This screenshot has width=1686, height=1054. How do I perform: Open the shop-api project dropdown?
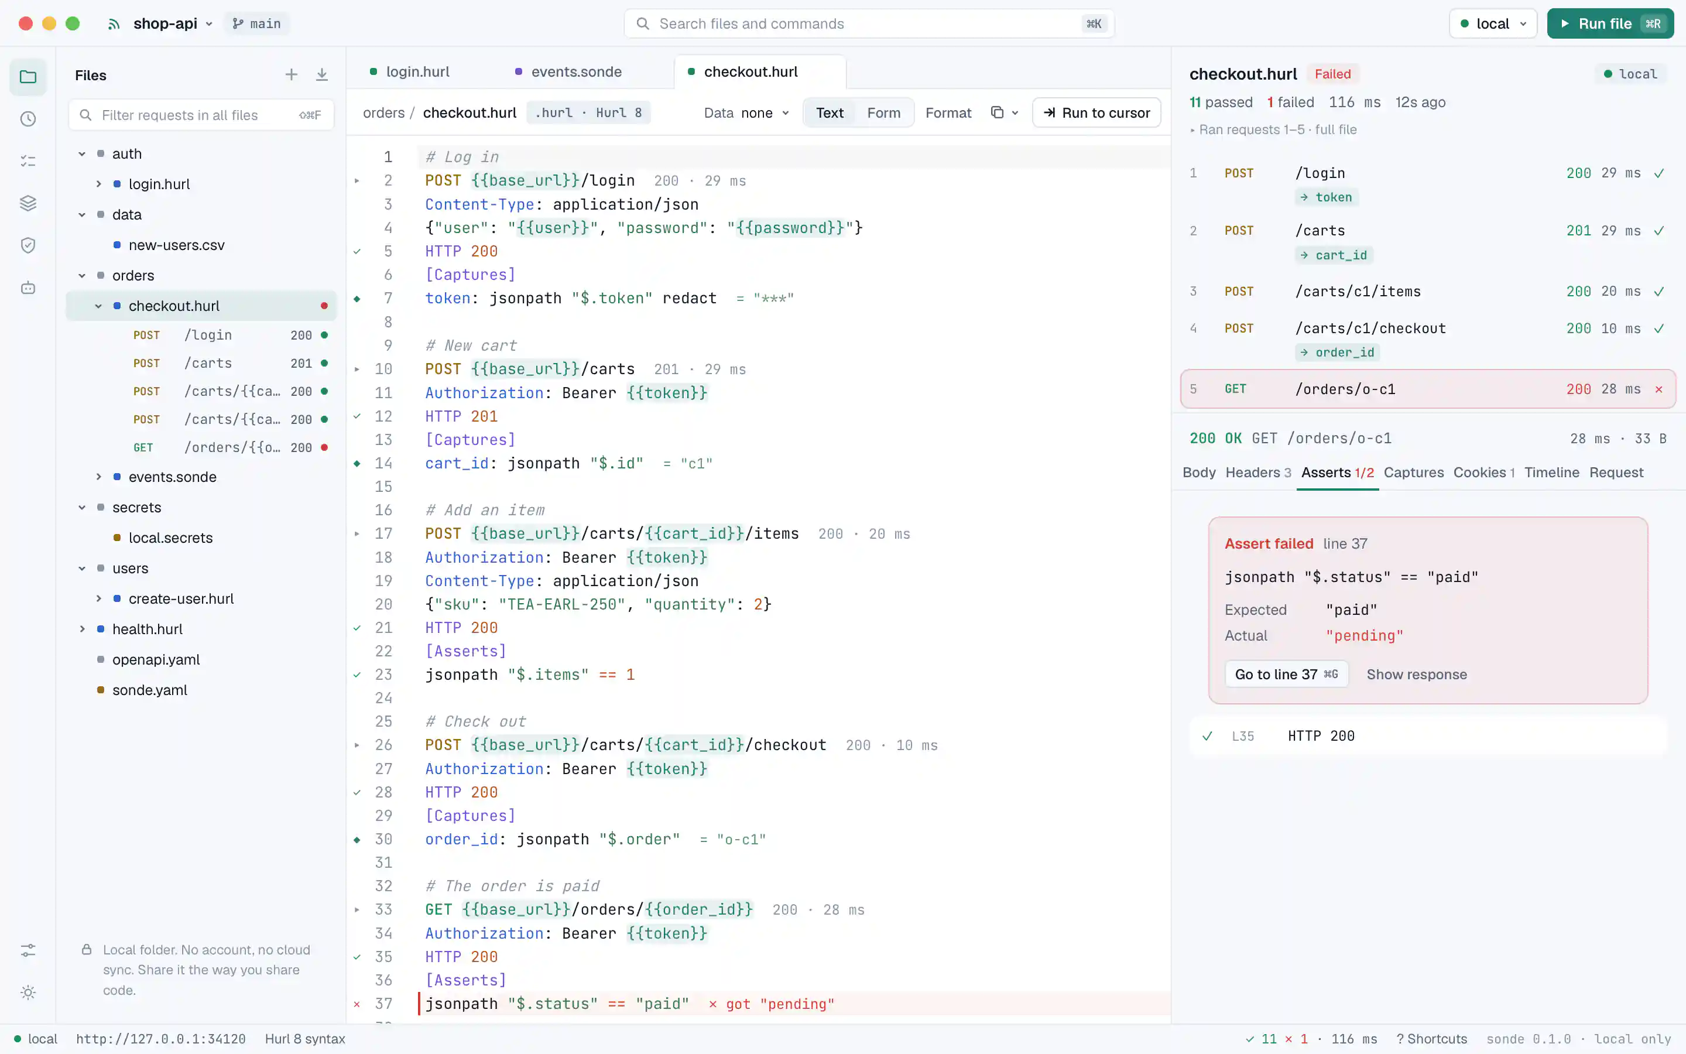coord(172,23)
